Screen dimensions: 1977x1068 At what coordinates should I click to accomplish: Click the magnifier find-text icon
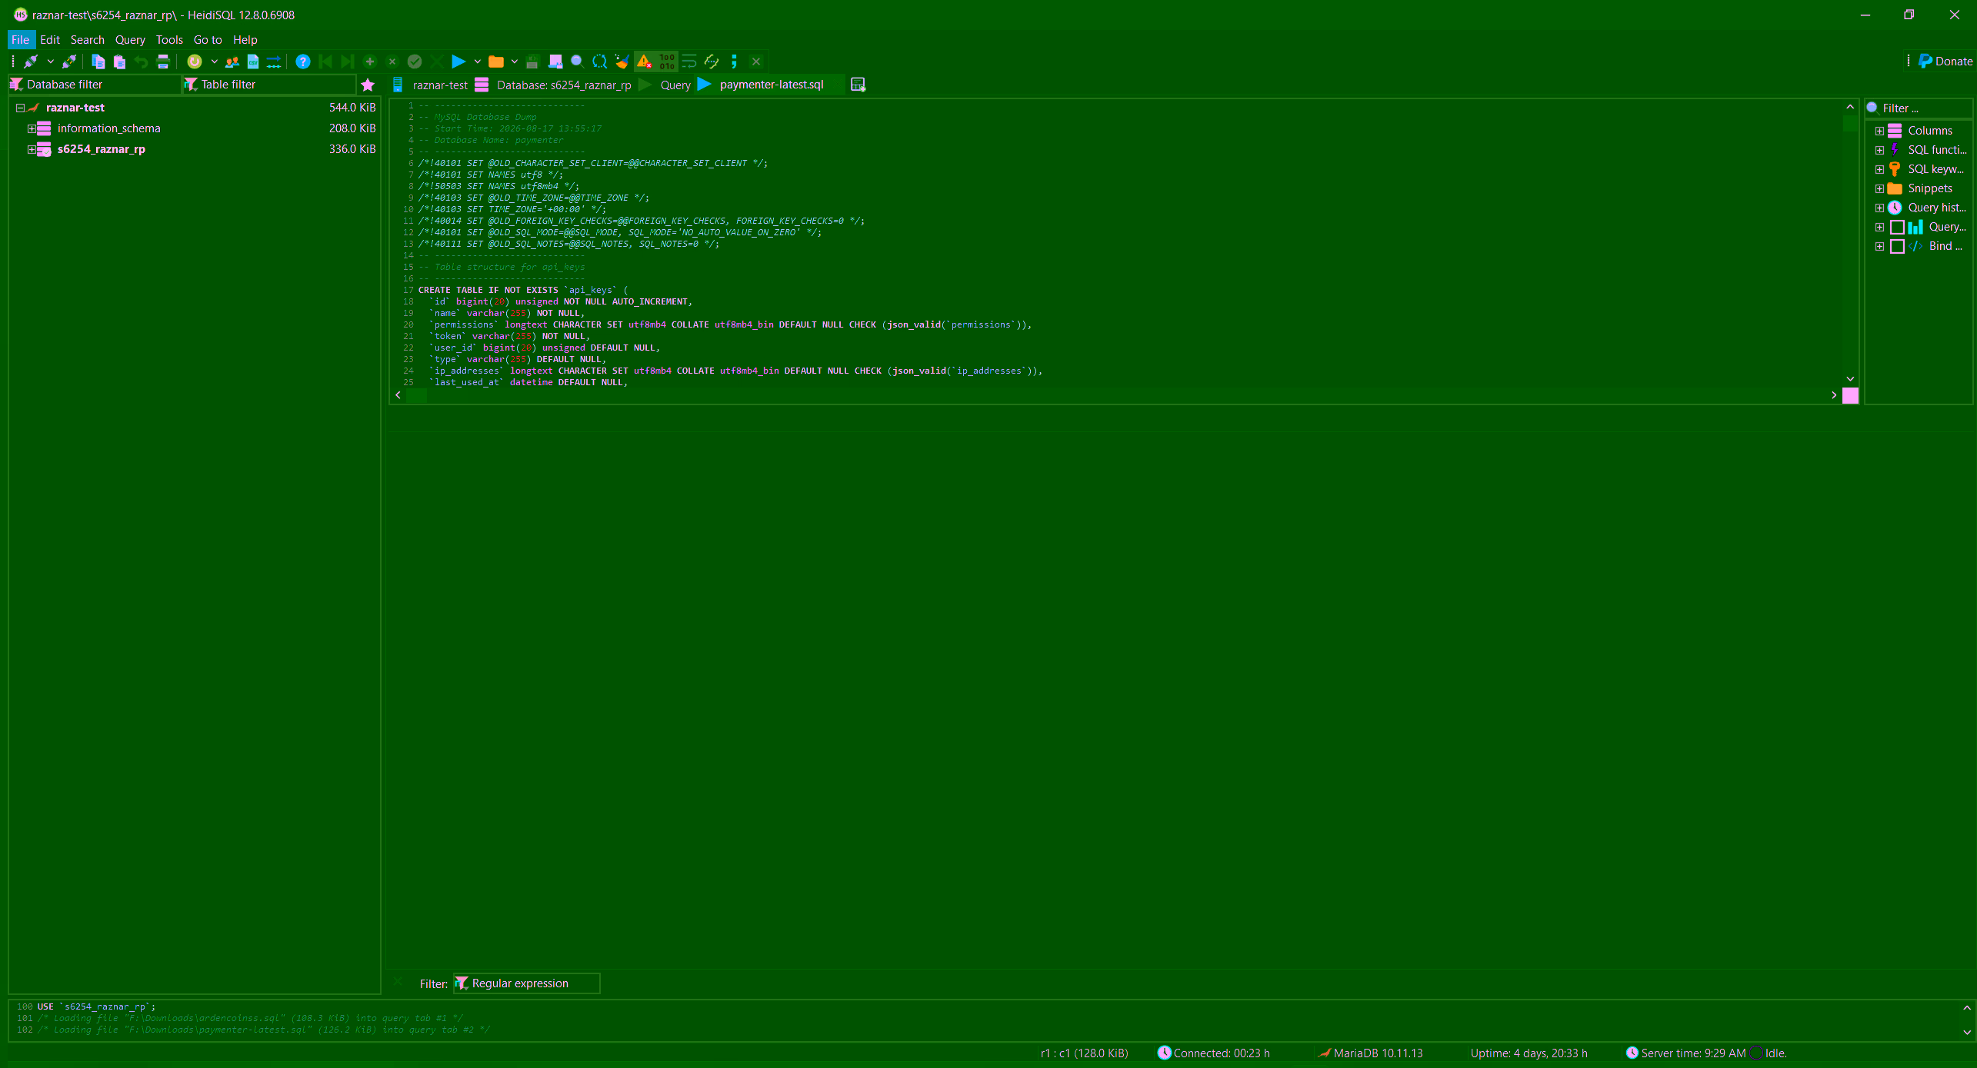[x=577, y=62]
